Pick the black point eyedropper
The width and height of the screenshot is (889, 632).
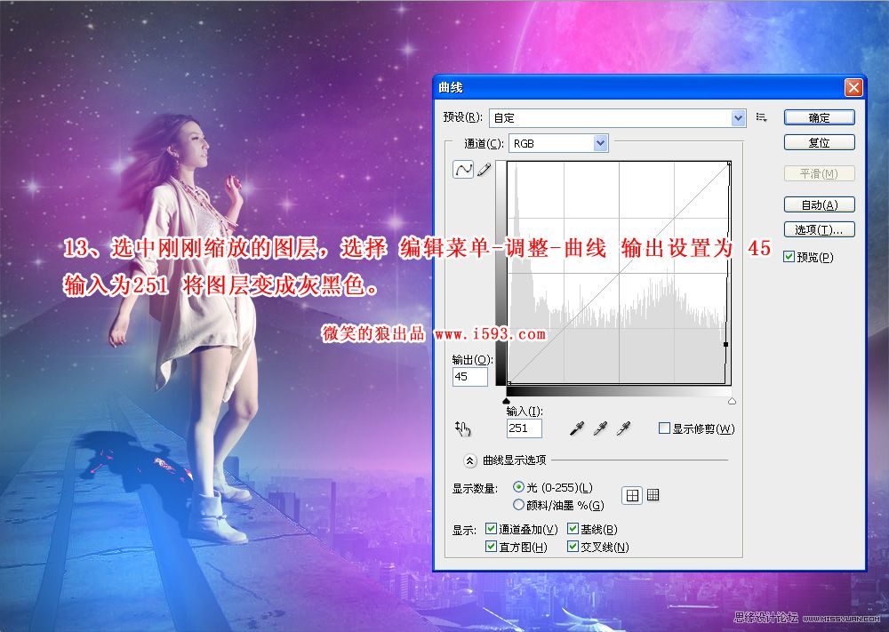577,428
